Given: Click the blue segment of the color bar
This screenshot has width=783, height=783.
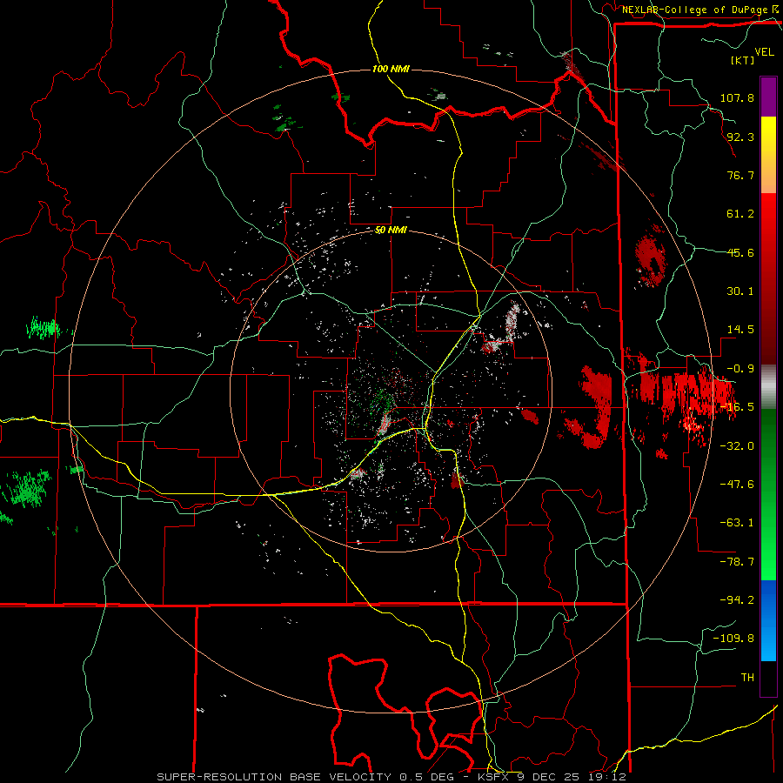Looking at the screenshot, I should (768, 620).
